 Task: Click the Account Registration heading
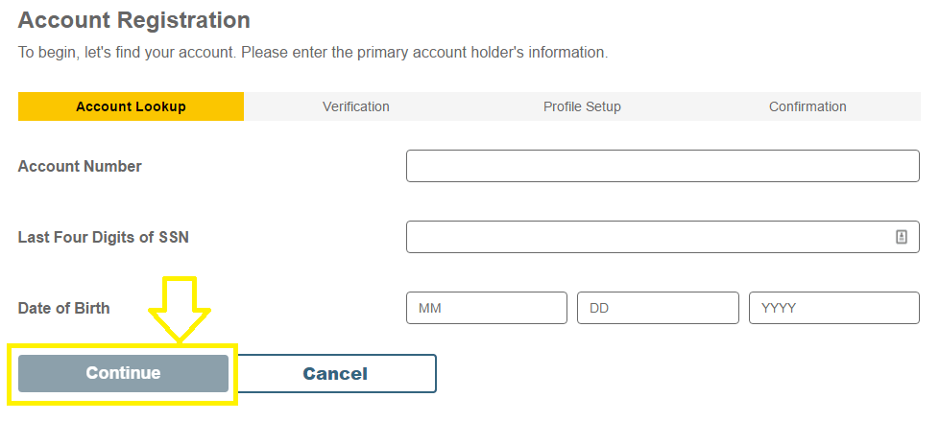click(x=134, y=19)
